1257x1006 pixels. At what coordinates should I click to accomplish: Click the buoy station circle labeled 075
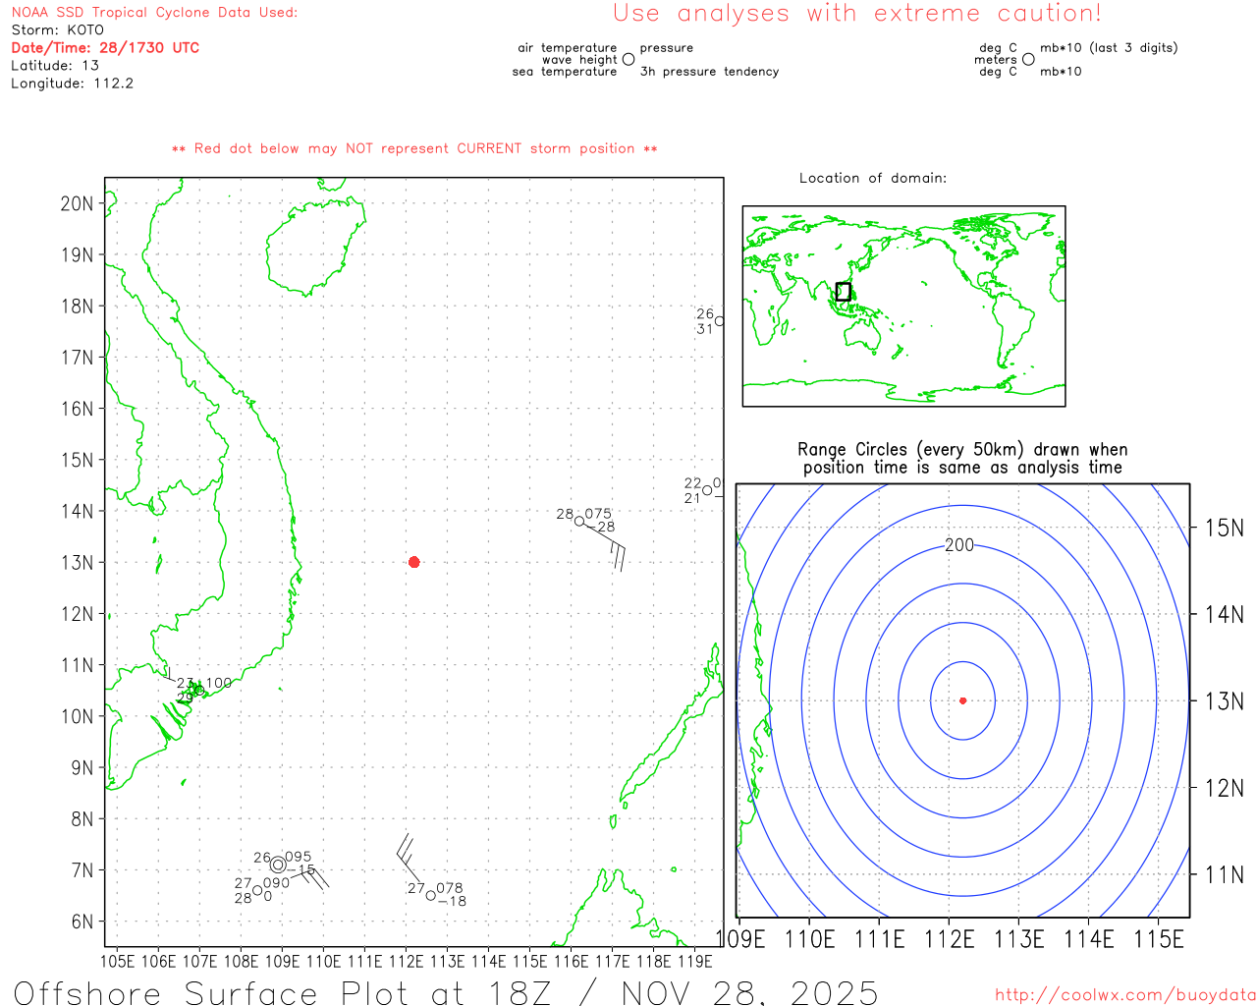click(x=579, y=522)
